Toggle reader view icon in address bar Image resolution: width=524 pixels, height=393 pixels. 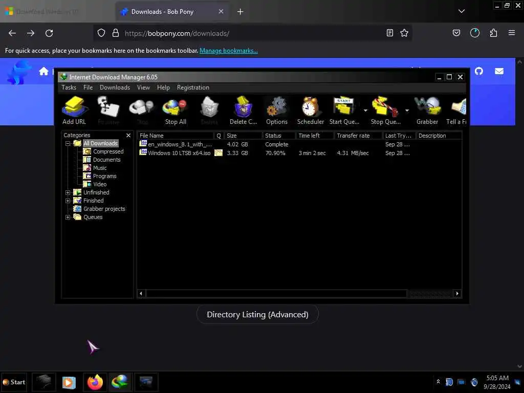click(x=389, y=33)
